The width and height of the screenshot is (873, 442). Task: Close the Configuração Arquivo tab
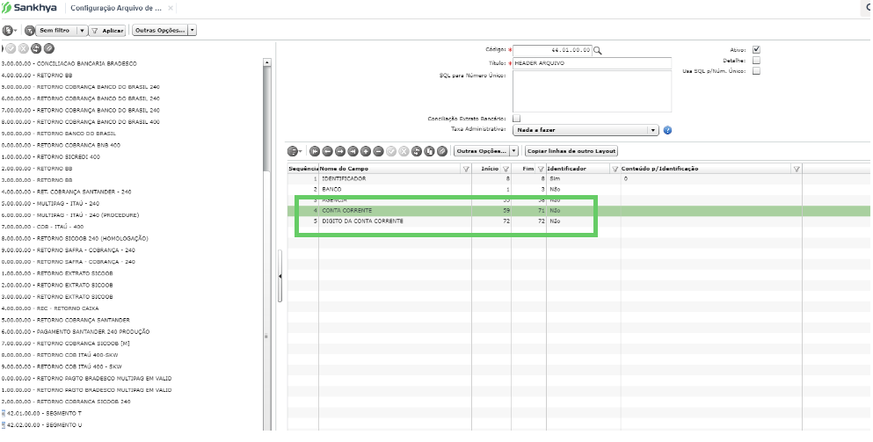point(171,9)
